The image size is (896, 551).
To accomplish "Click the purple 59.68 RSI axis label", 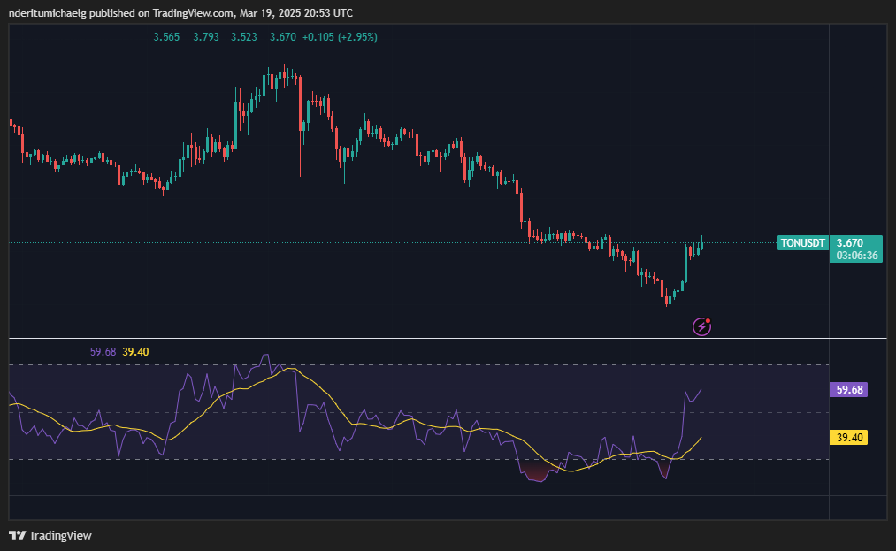I will pos(849,390).
